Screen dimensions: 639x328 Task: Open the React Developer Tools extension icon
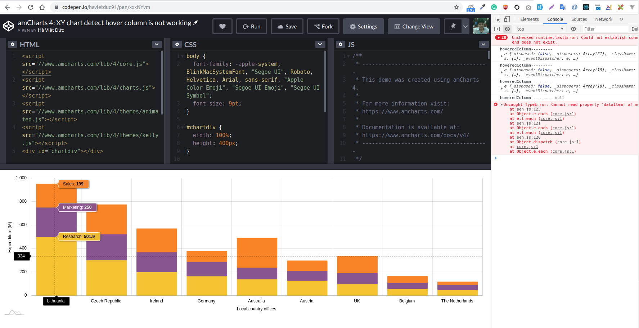(586, 7)
